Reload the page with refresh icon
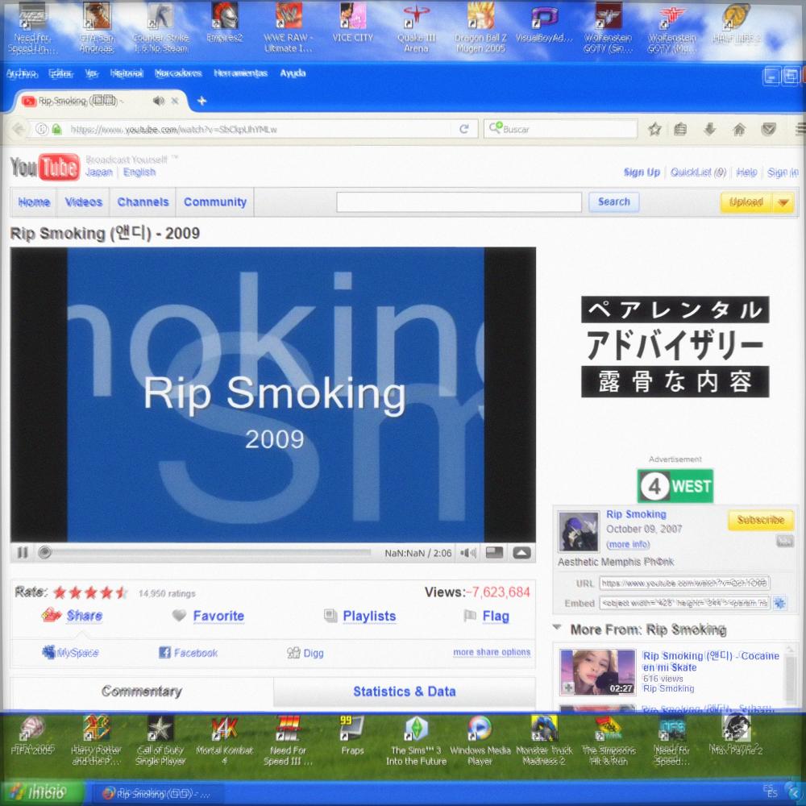 coord(464,129)
